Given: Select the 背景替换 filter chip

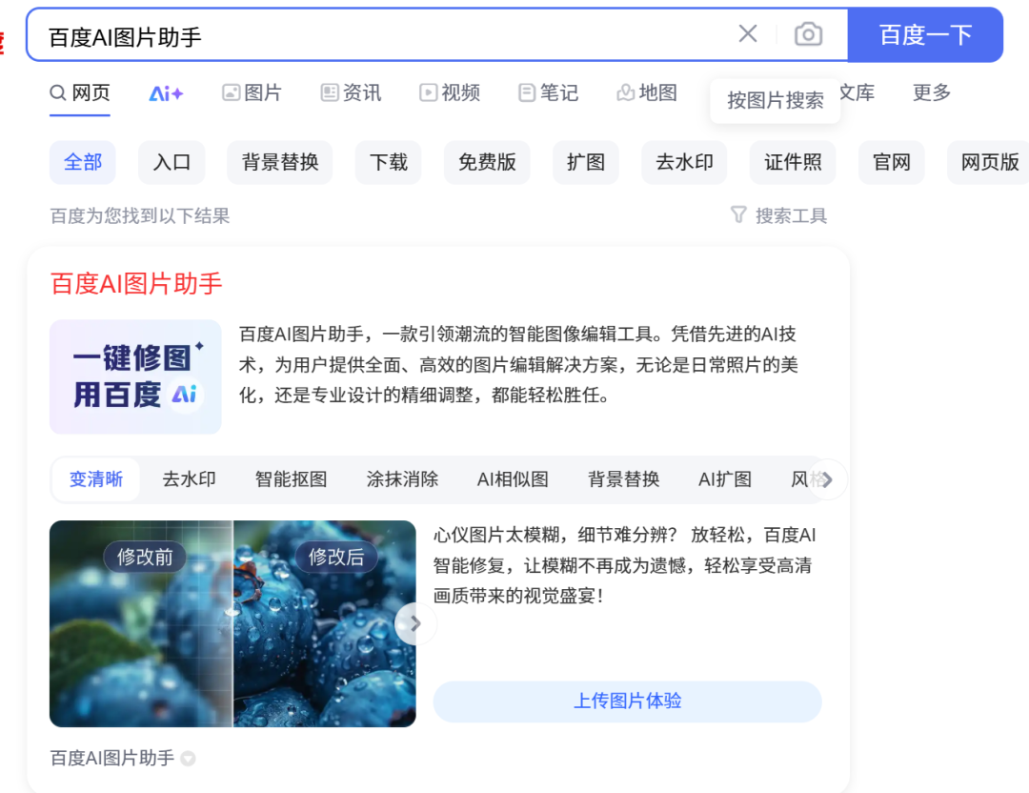Looking at the screenshot, I should (x=280, y=162).
